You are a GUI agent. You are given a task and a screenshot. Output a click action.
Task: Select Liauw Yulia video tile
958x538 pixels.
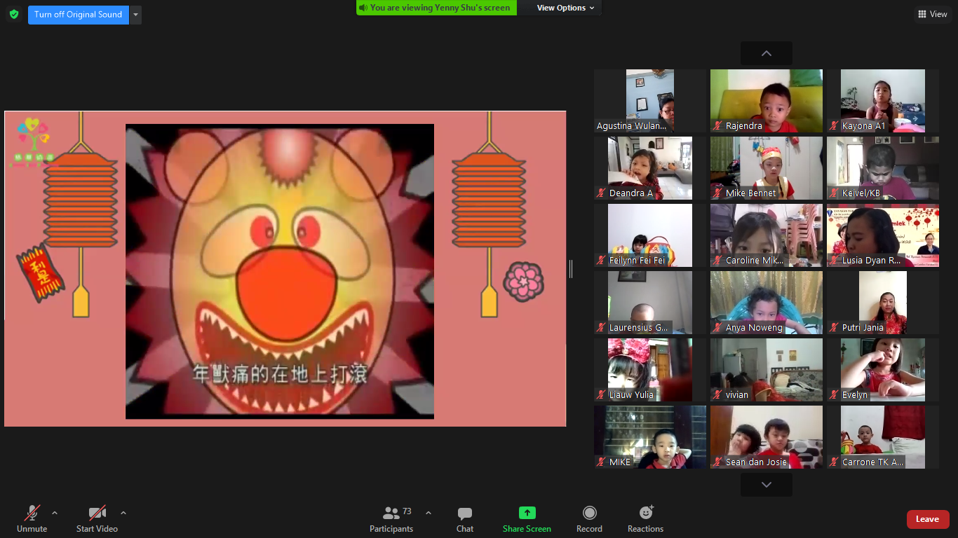pos(650,370)
